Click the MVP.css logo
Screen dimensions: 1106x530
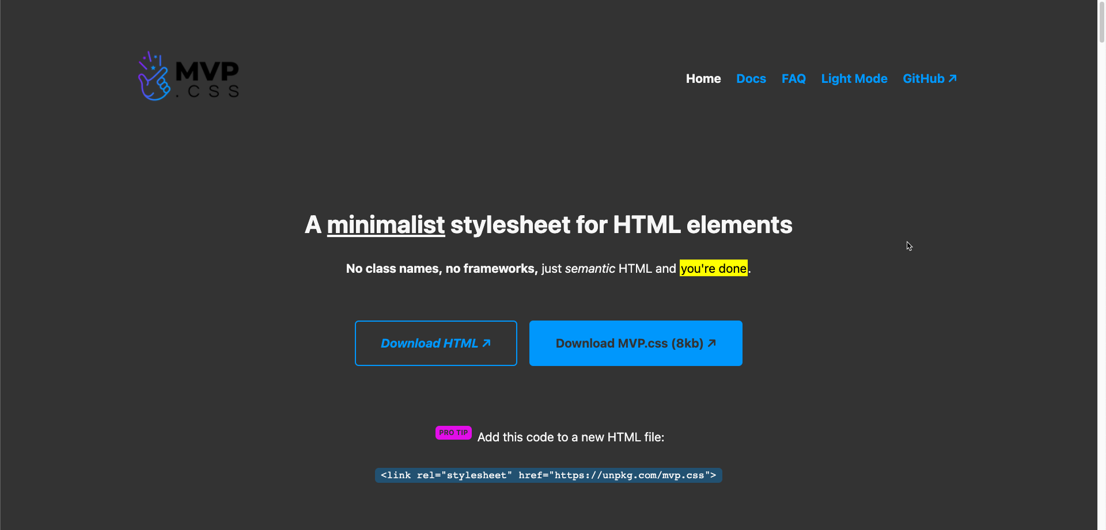point(188,76)
